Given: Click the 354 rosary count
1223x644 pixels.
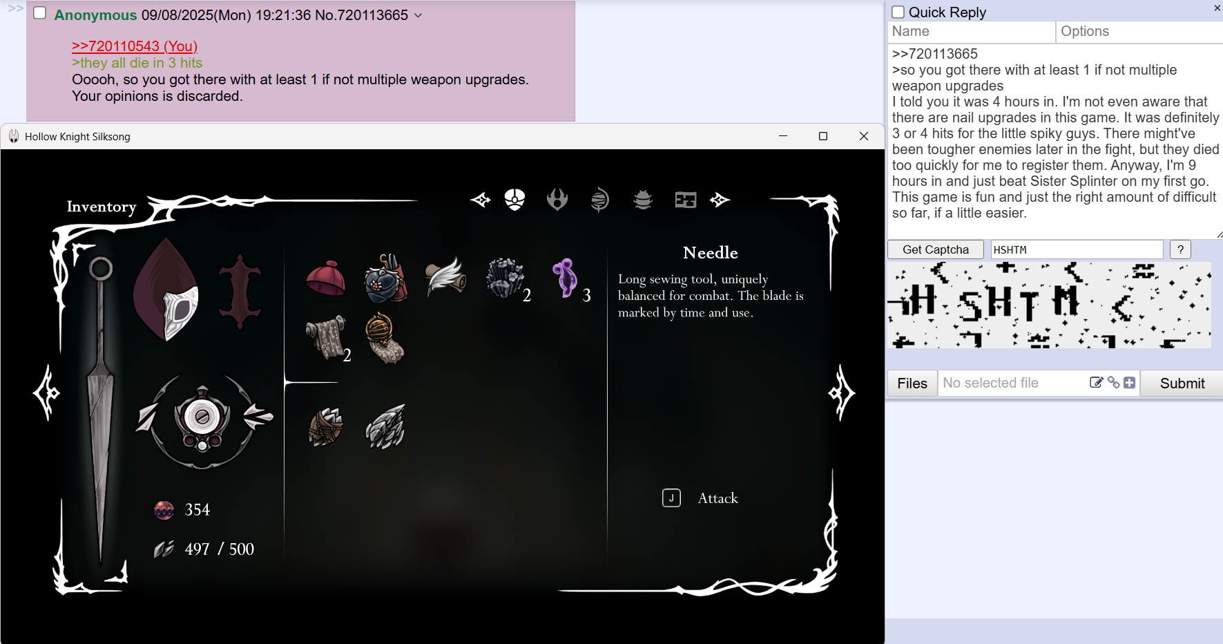Looking at the screenshot, I should pos(198,510).
